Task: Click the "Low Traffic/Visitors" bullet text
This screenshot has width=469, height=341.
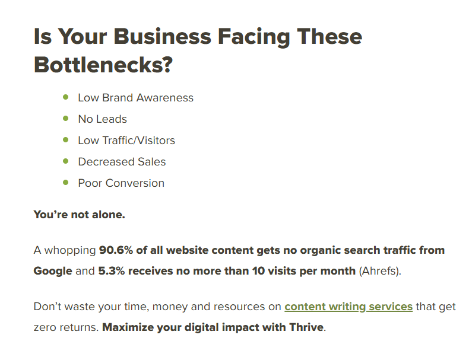Action: 126,141
